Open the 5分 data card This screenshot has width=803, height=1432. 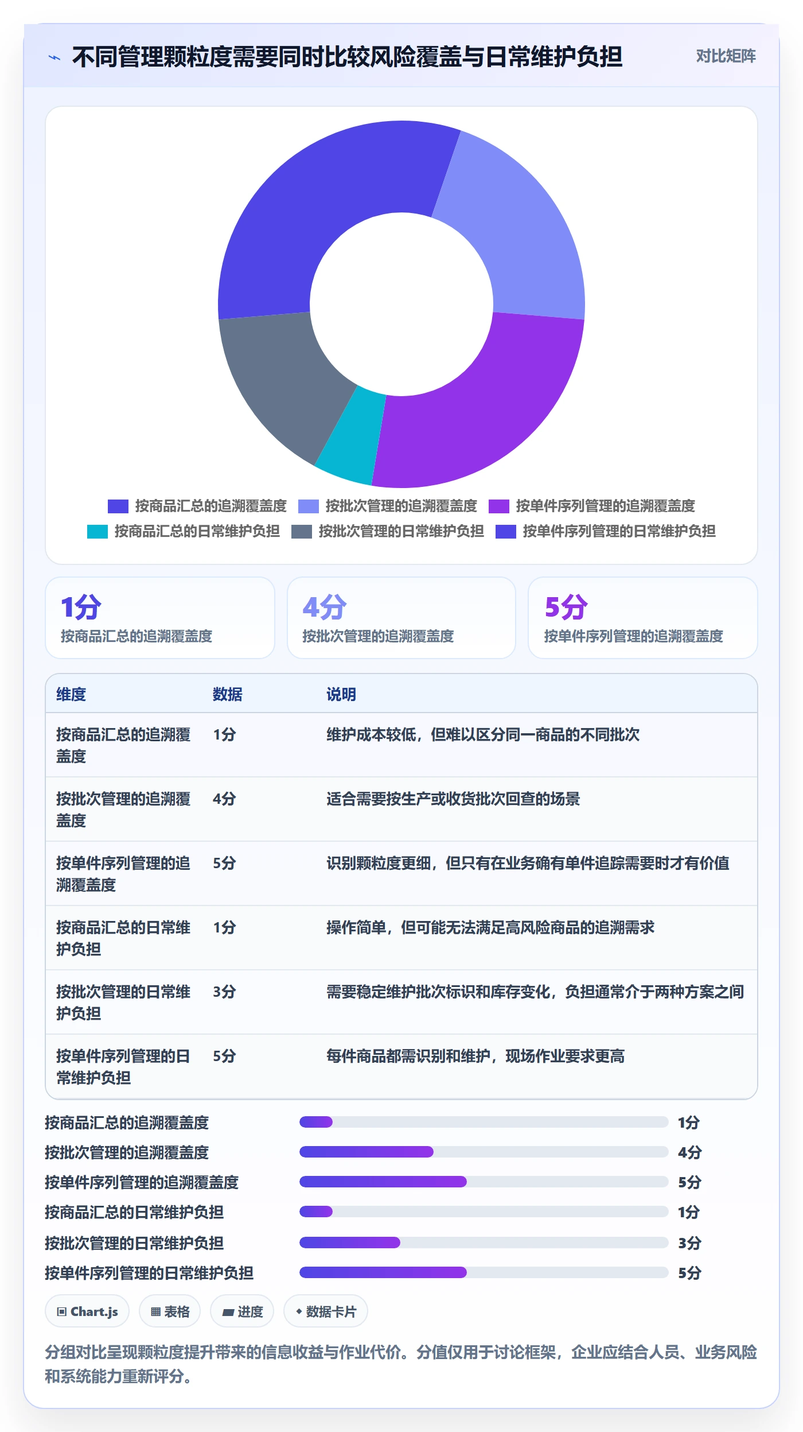(643, 618)
